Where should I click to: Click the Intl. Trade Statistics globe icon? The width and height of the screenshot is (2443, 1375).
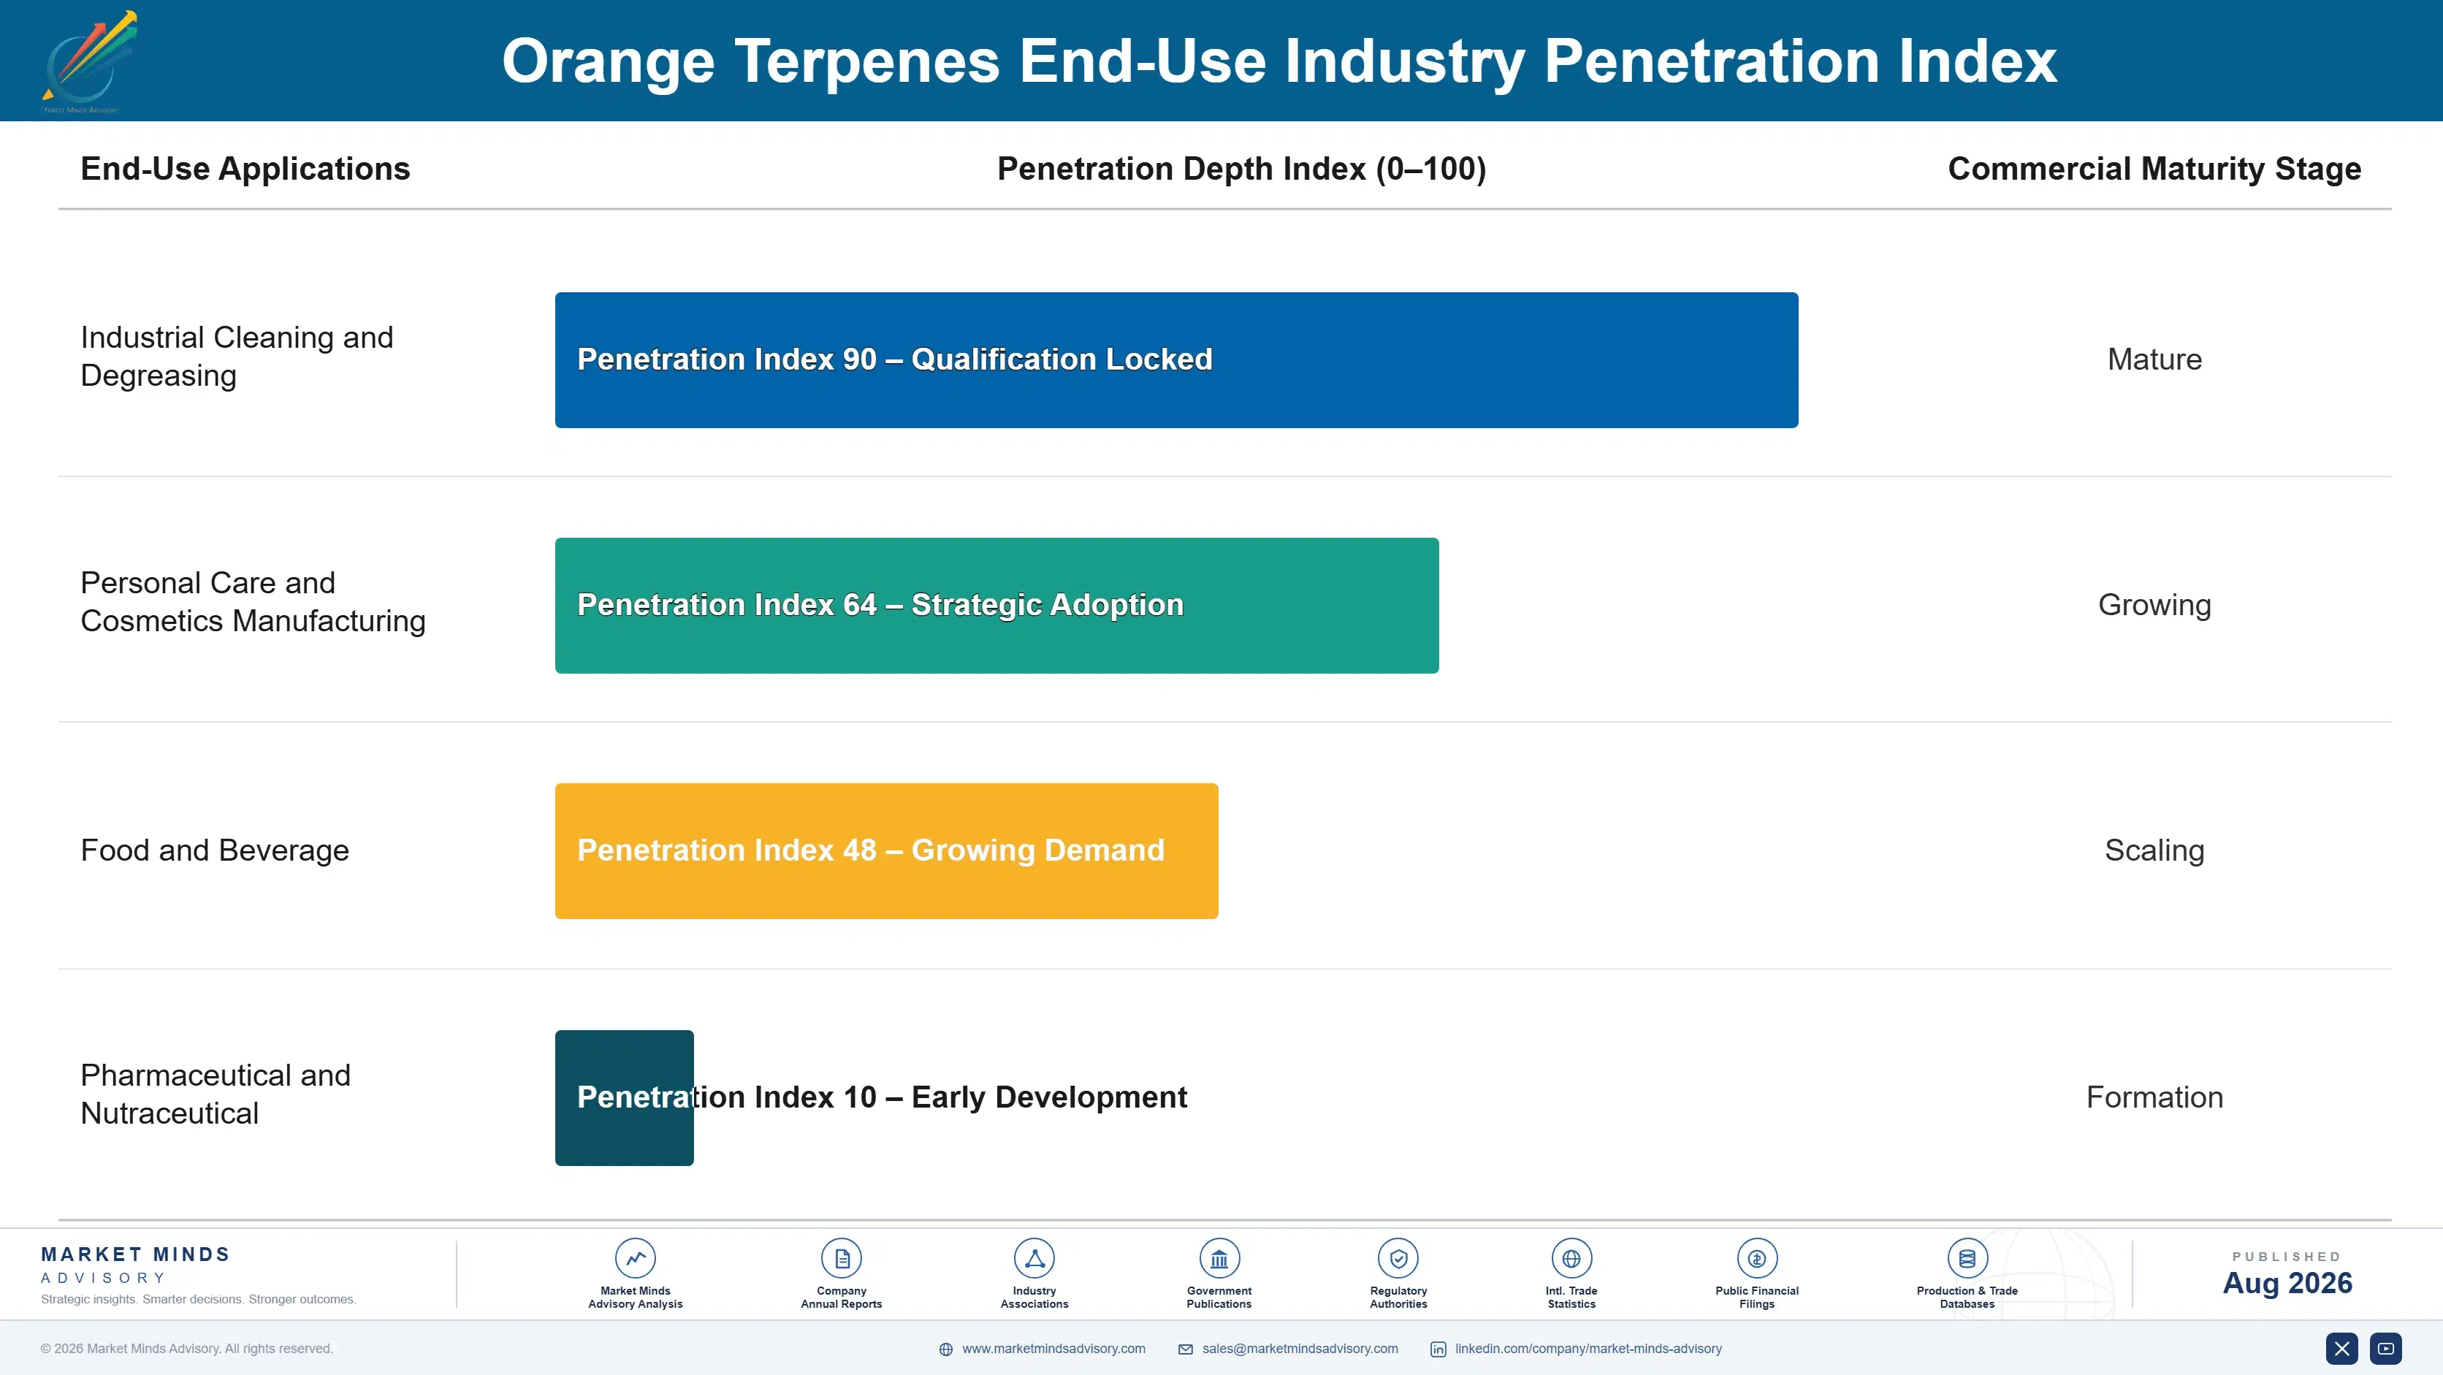pos(1571,1258)
